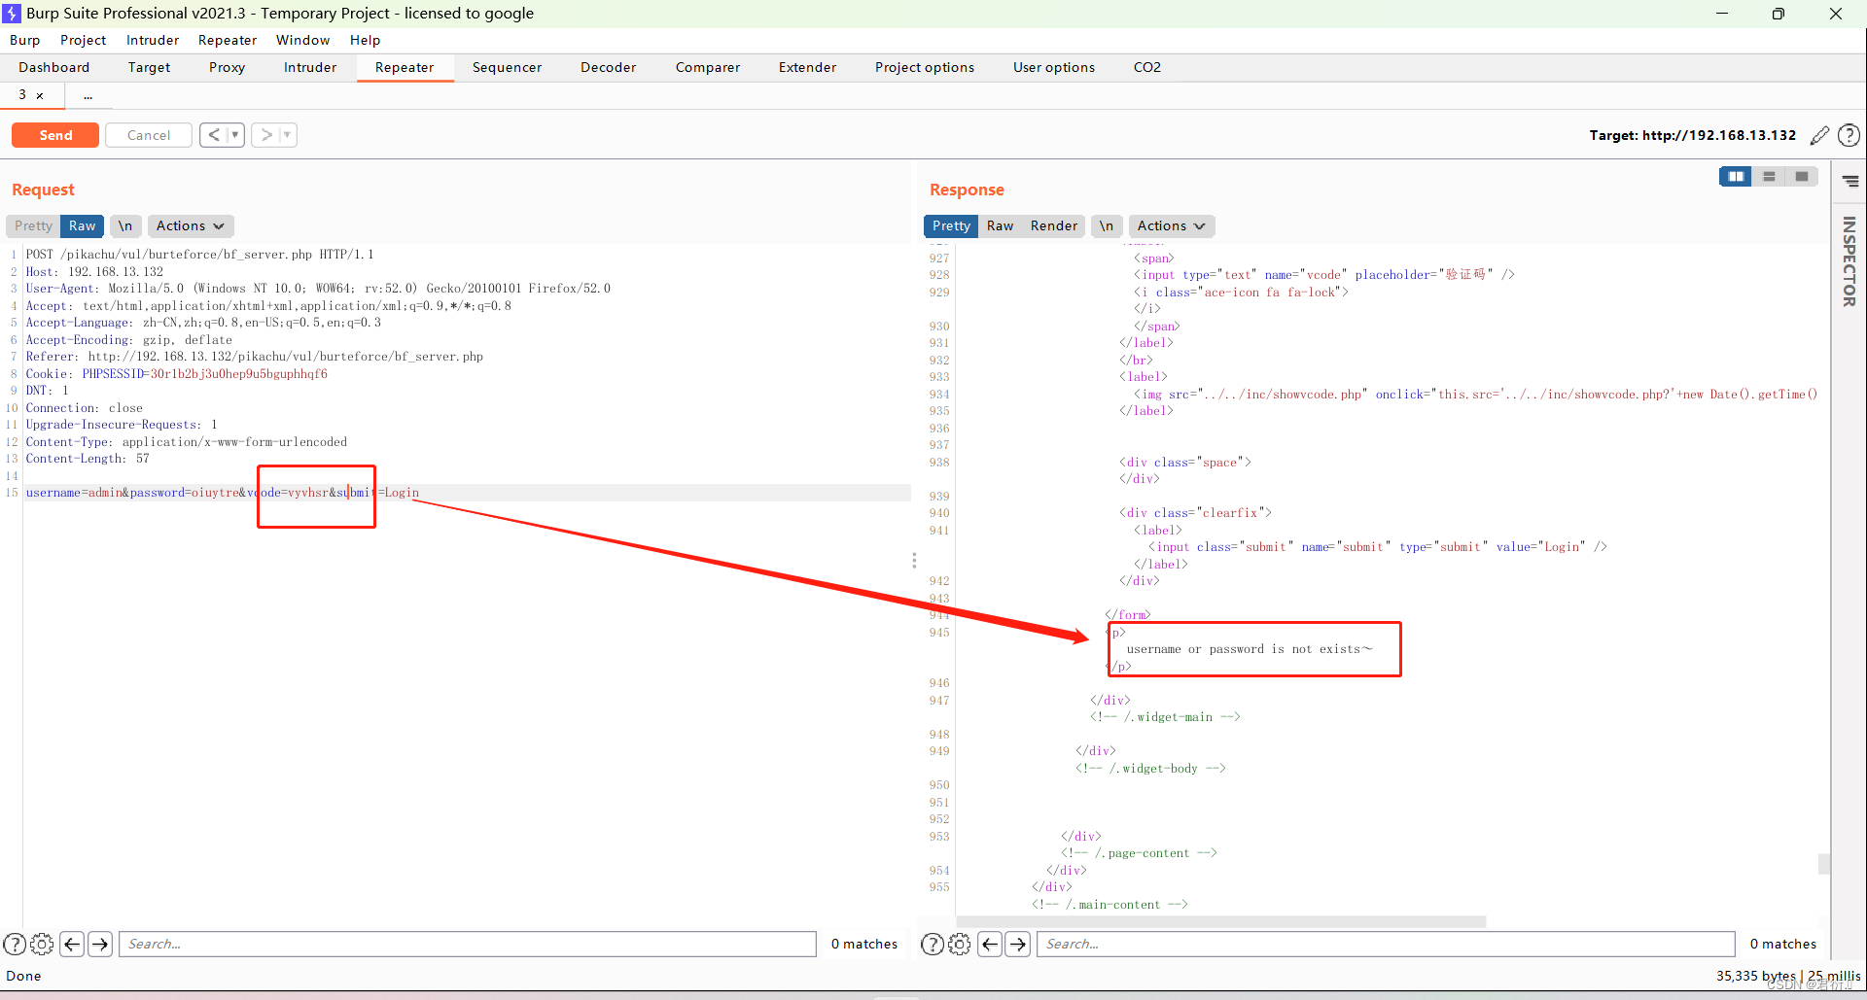Click the PHPSESSID cookie value
Screen dimensions: 1867x1000
click(238, 374)
